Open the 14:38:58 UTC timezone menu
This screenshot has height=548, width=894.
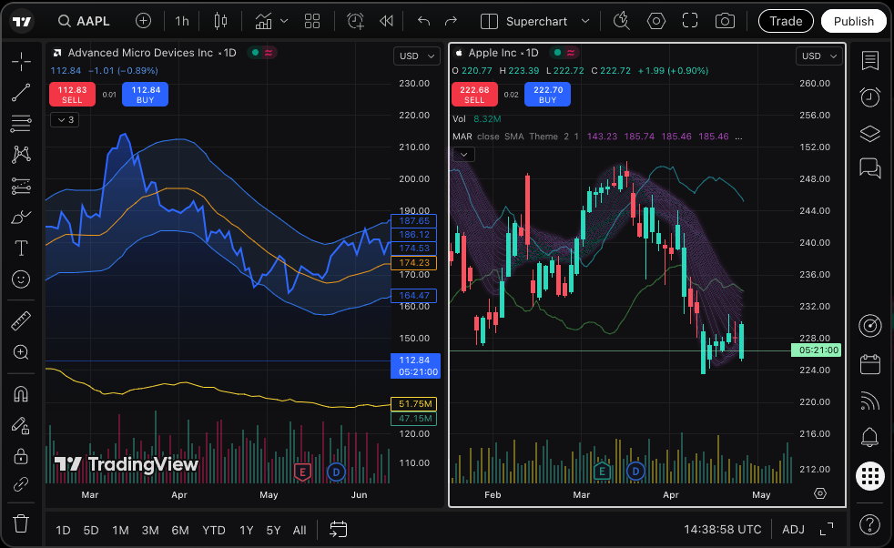pos(722,530)
